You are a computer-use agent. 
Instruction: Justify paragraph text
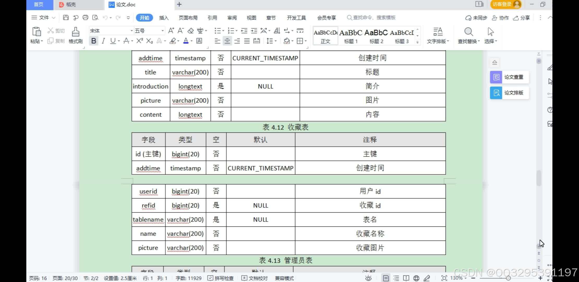[247, 41]
